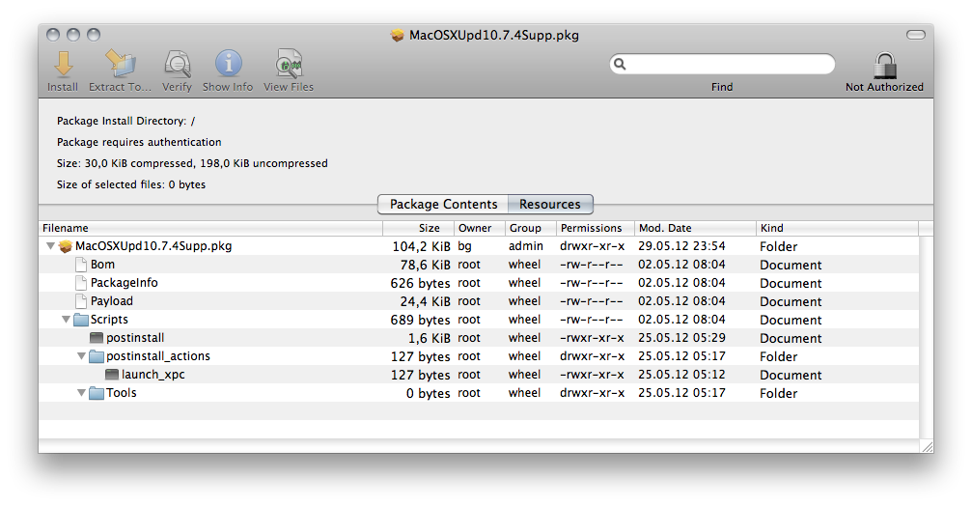Unlock with the Not Authorized padlock

pos(884,65)
